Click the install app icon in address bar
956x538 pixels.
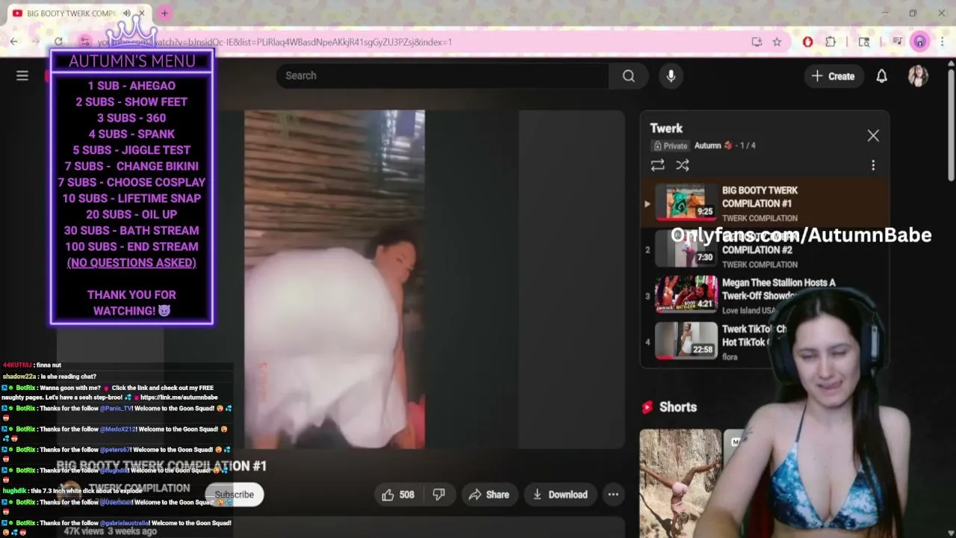click(757, 42)
